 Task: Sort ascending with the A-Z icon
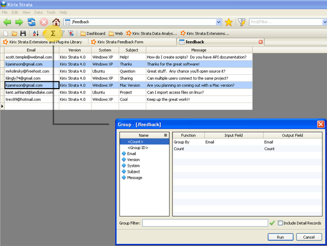(x=35, y=33)
